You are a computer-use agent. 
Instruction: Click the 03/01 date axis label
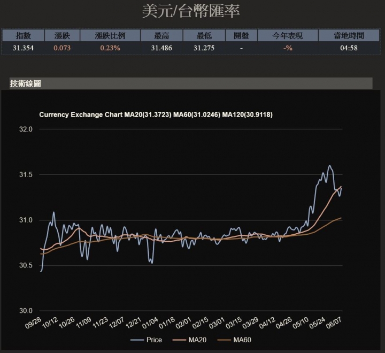coord(217,323)
